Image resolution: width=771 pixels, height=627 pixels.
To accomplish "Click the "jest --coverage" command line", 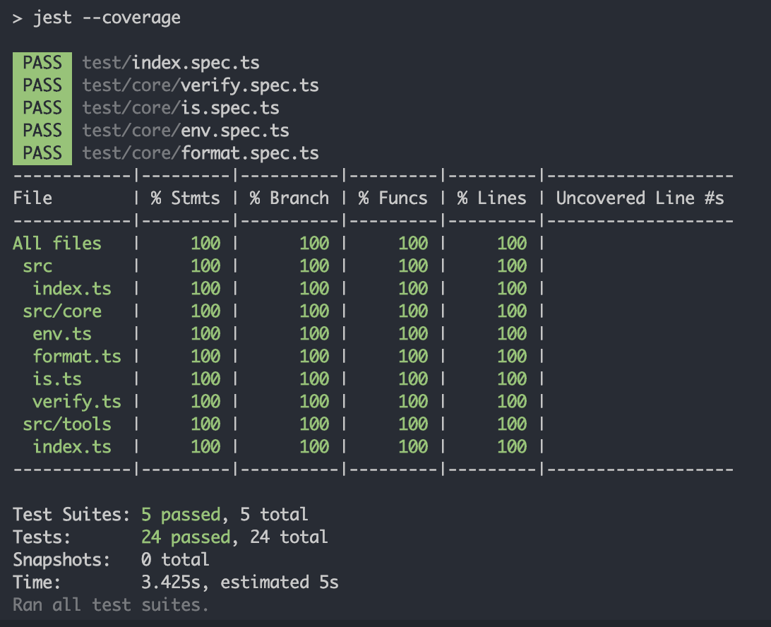I will [x=106, y=18].
